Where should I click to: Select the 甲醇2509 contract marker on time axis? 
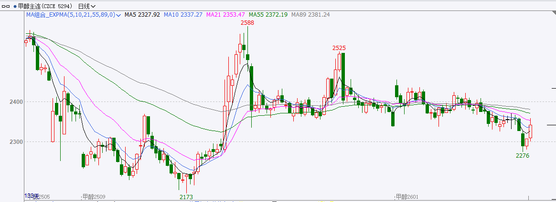[x=93, y=196]
